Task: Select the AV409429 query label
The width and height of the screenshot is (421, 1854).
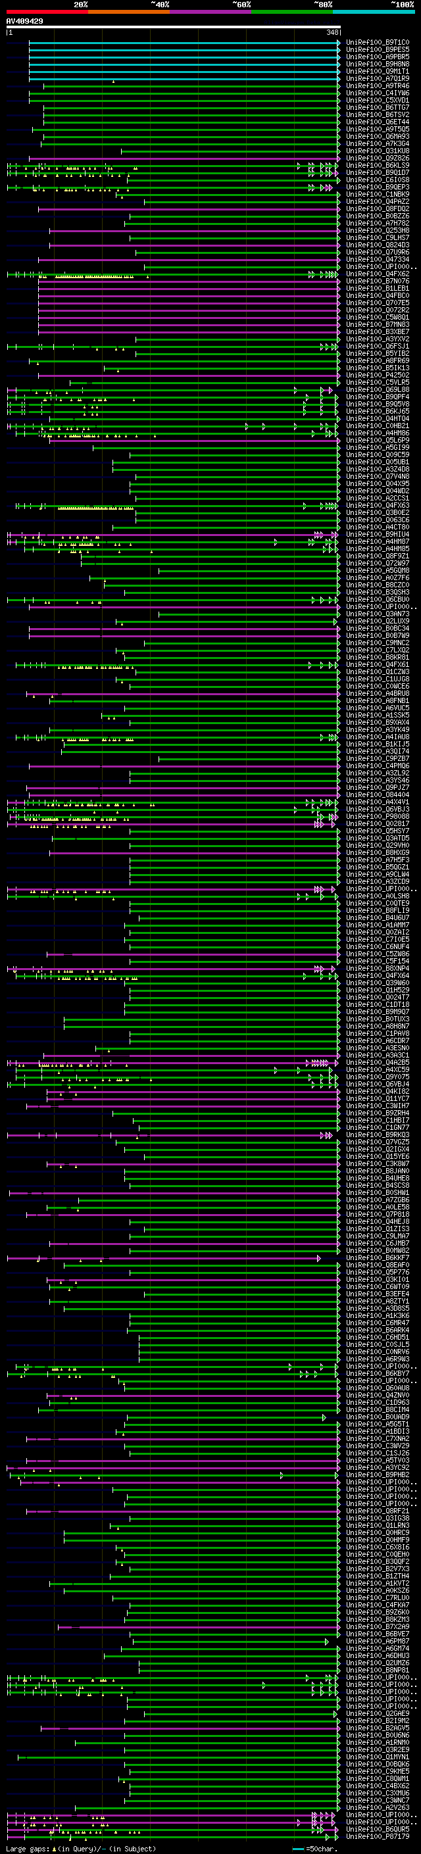Action: pos(24,21)
